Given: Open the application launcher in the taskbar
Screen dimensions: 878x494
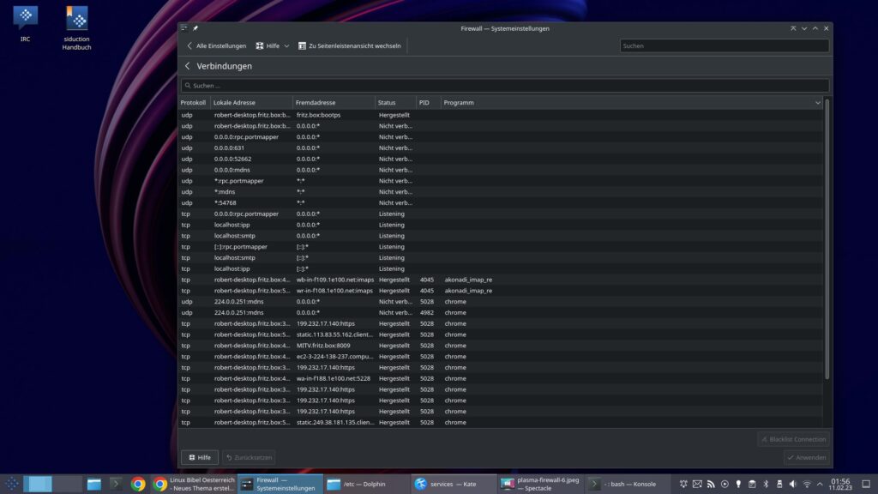Looking at the screenshot, I should (x=11, y=484).
